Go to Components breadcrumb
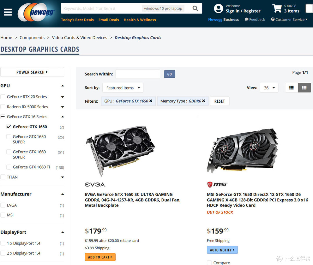 coord(32,38)
